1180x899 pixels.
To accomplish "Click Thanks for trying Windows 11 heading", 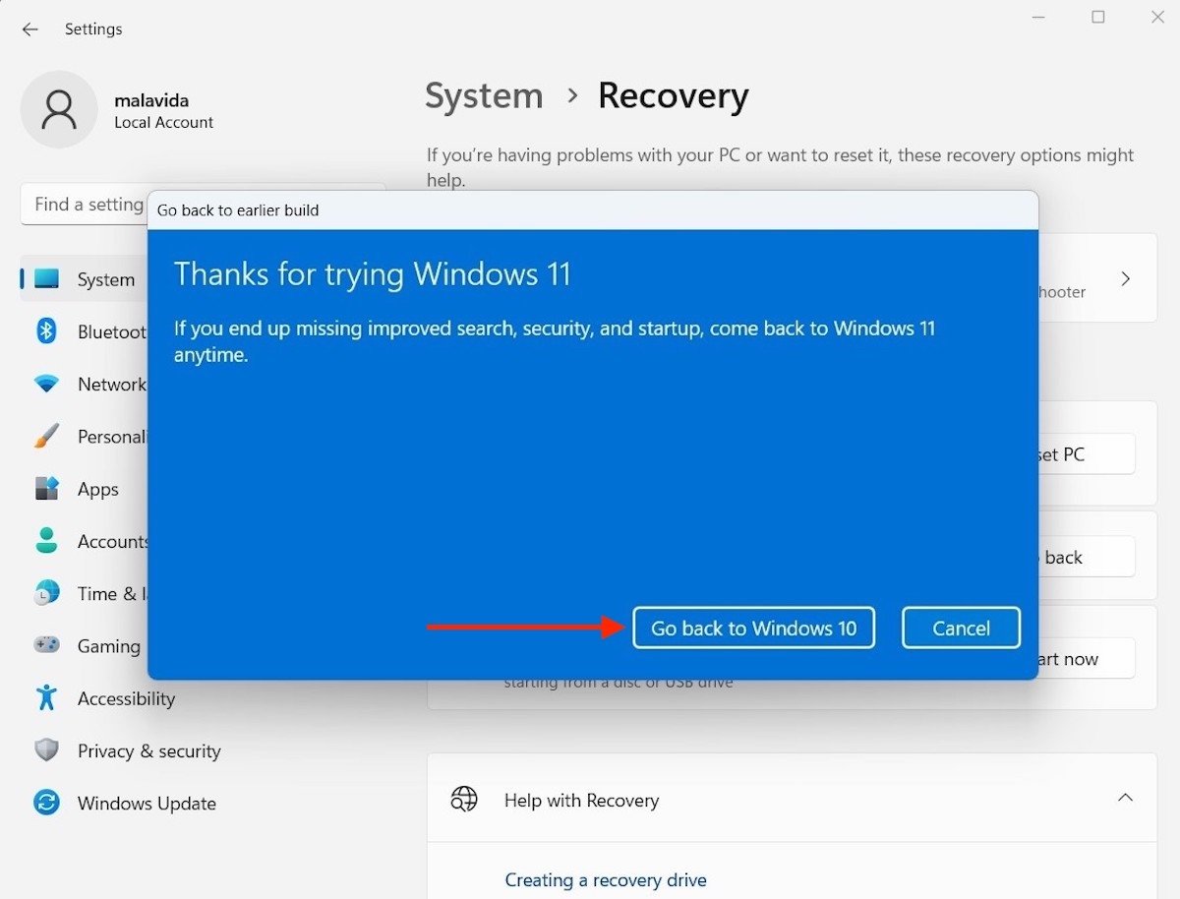I will [x=373, y=273].
